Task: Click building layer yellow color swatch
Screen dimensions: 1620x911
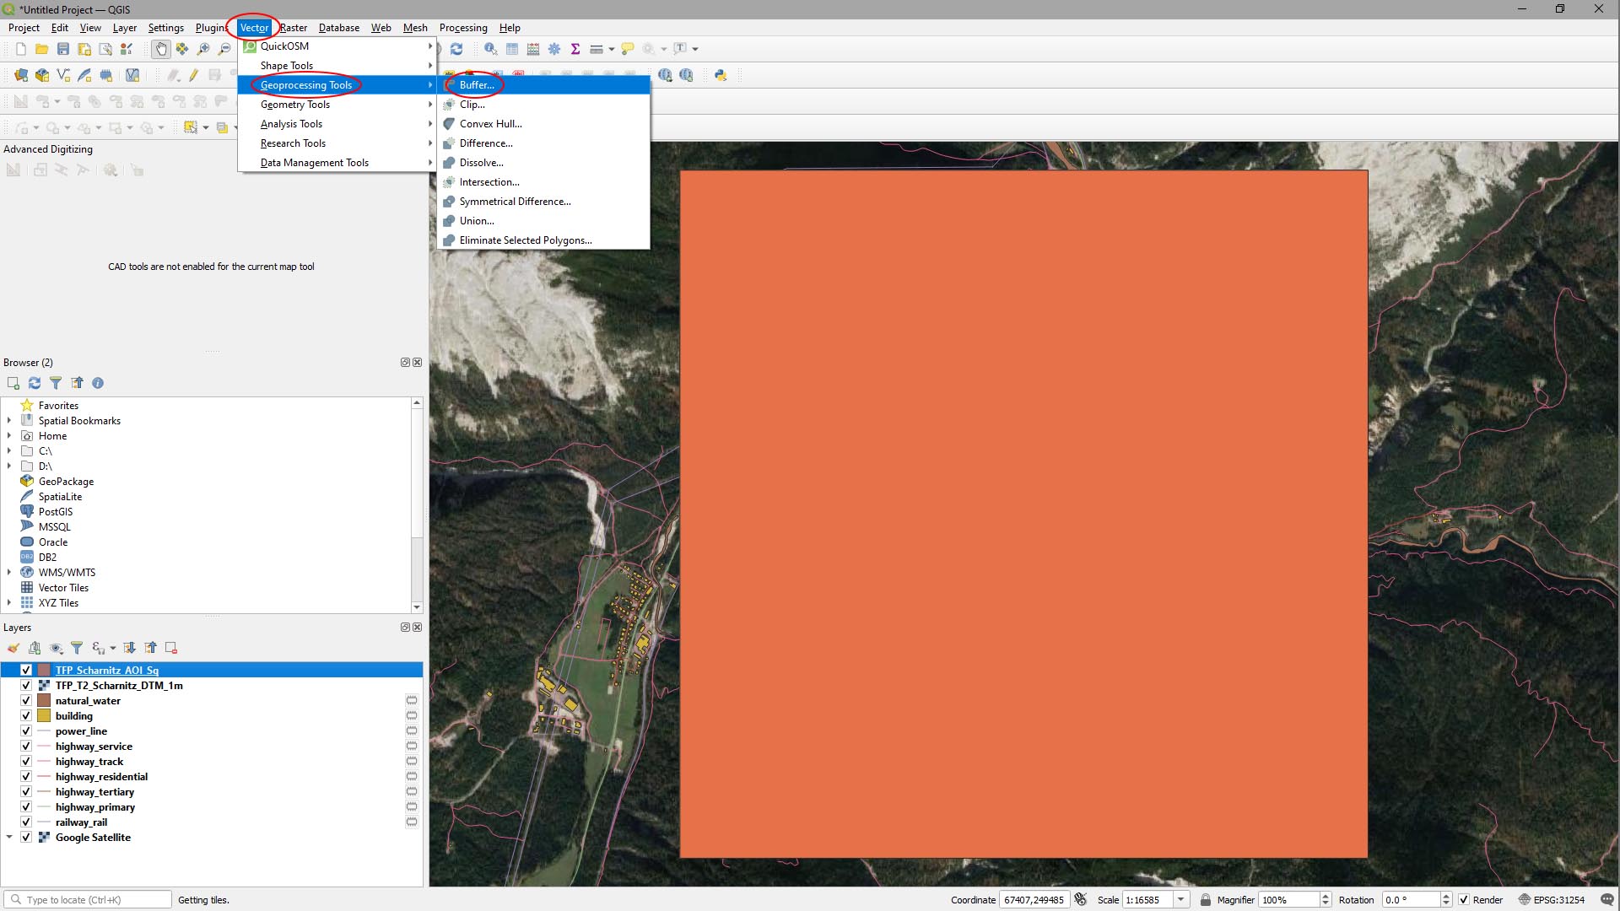Action: [x=44, y=715]
